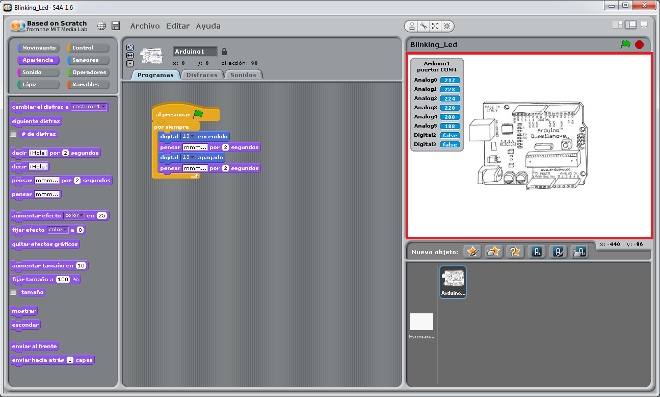660x397 pixels.
Task: Get a surprise sprite
Action: click(515, 252)
